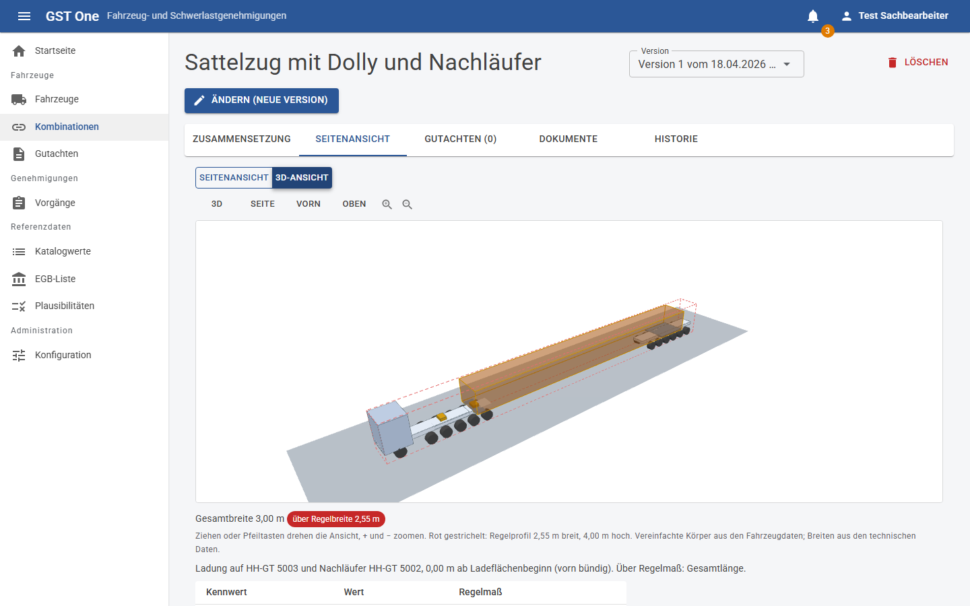Zoom in on the 3D view
This screenshot has width=970, height=606.
tap(387, 204)
